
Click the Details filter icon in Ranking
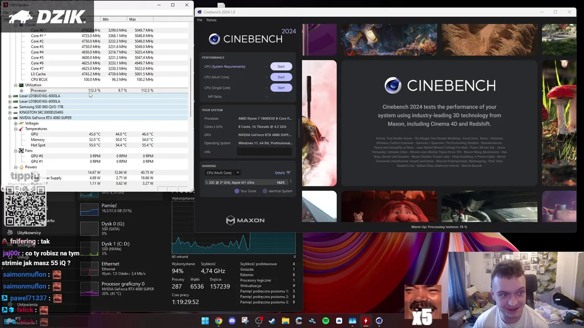tap(288, 173)
